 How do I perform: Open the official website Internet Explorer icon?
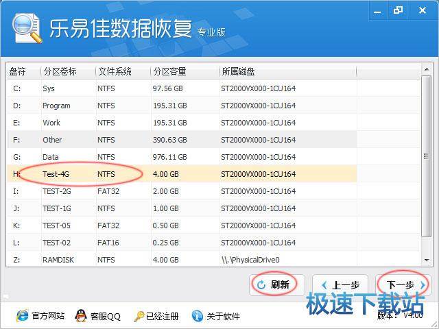[x=22, y=316]
